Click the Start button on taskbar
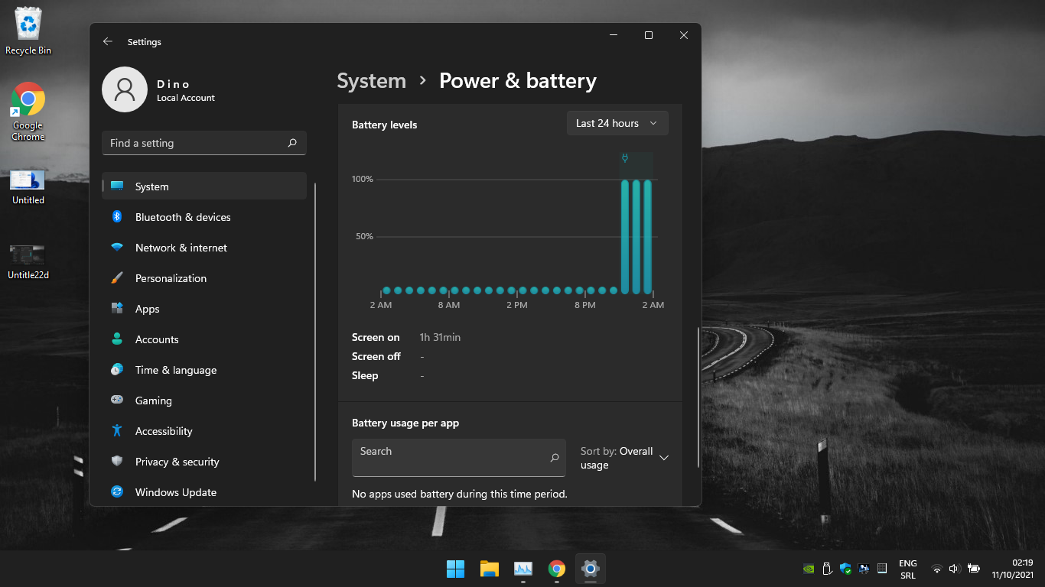The height and width of the screenshot is (587, 1045). (x=455, y=569)
